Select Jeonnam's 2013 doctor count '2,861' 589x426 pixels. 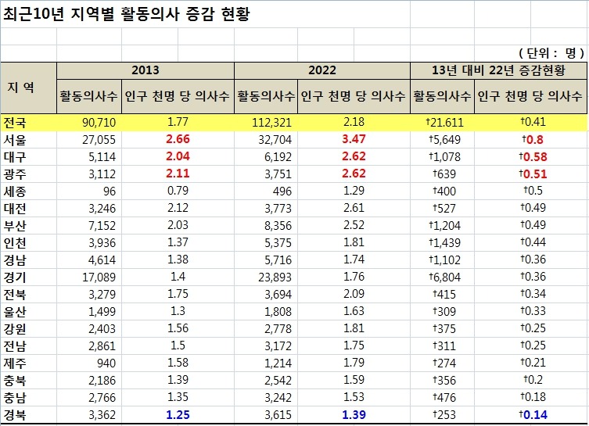click(102, 346)
